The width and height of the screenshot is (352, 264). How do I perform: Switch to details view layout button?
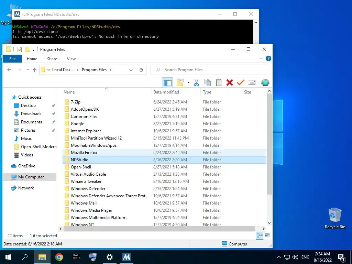(x=260, y=235)
